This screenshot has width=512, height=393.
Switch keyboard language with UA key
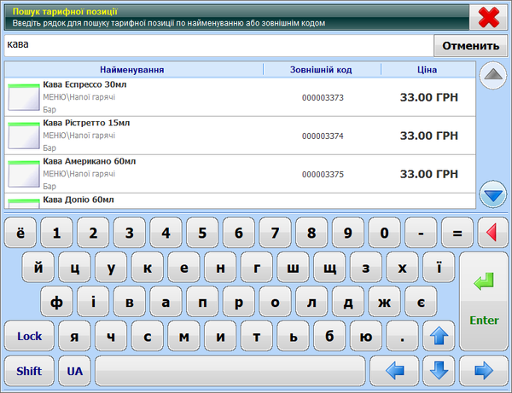(75, 371)
